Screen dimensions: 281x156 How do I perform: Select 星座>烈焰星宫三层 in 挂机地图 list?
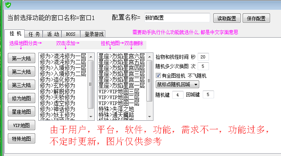click(x=122, y=74)
